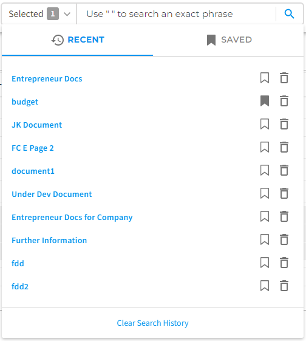Delete the Further Information entry
Viewport: 306px width, 341px height.
[x=284, y=239]
